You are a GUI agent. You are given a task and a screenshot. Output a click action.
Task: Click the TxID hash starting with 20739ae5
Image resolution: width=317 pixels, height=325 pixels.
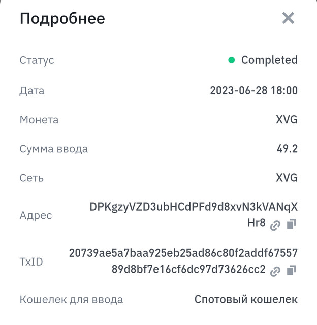183,261
